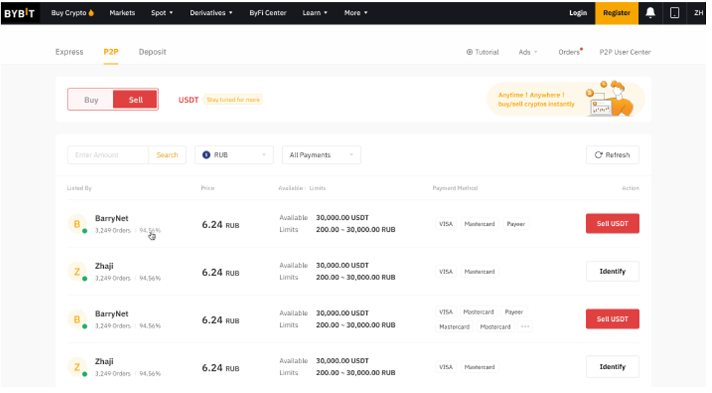Viewport: 712px width, 393px height.
Task: Open the RUB currency dropdown
Action: pos(235,155)
